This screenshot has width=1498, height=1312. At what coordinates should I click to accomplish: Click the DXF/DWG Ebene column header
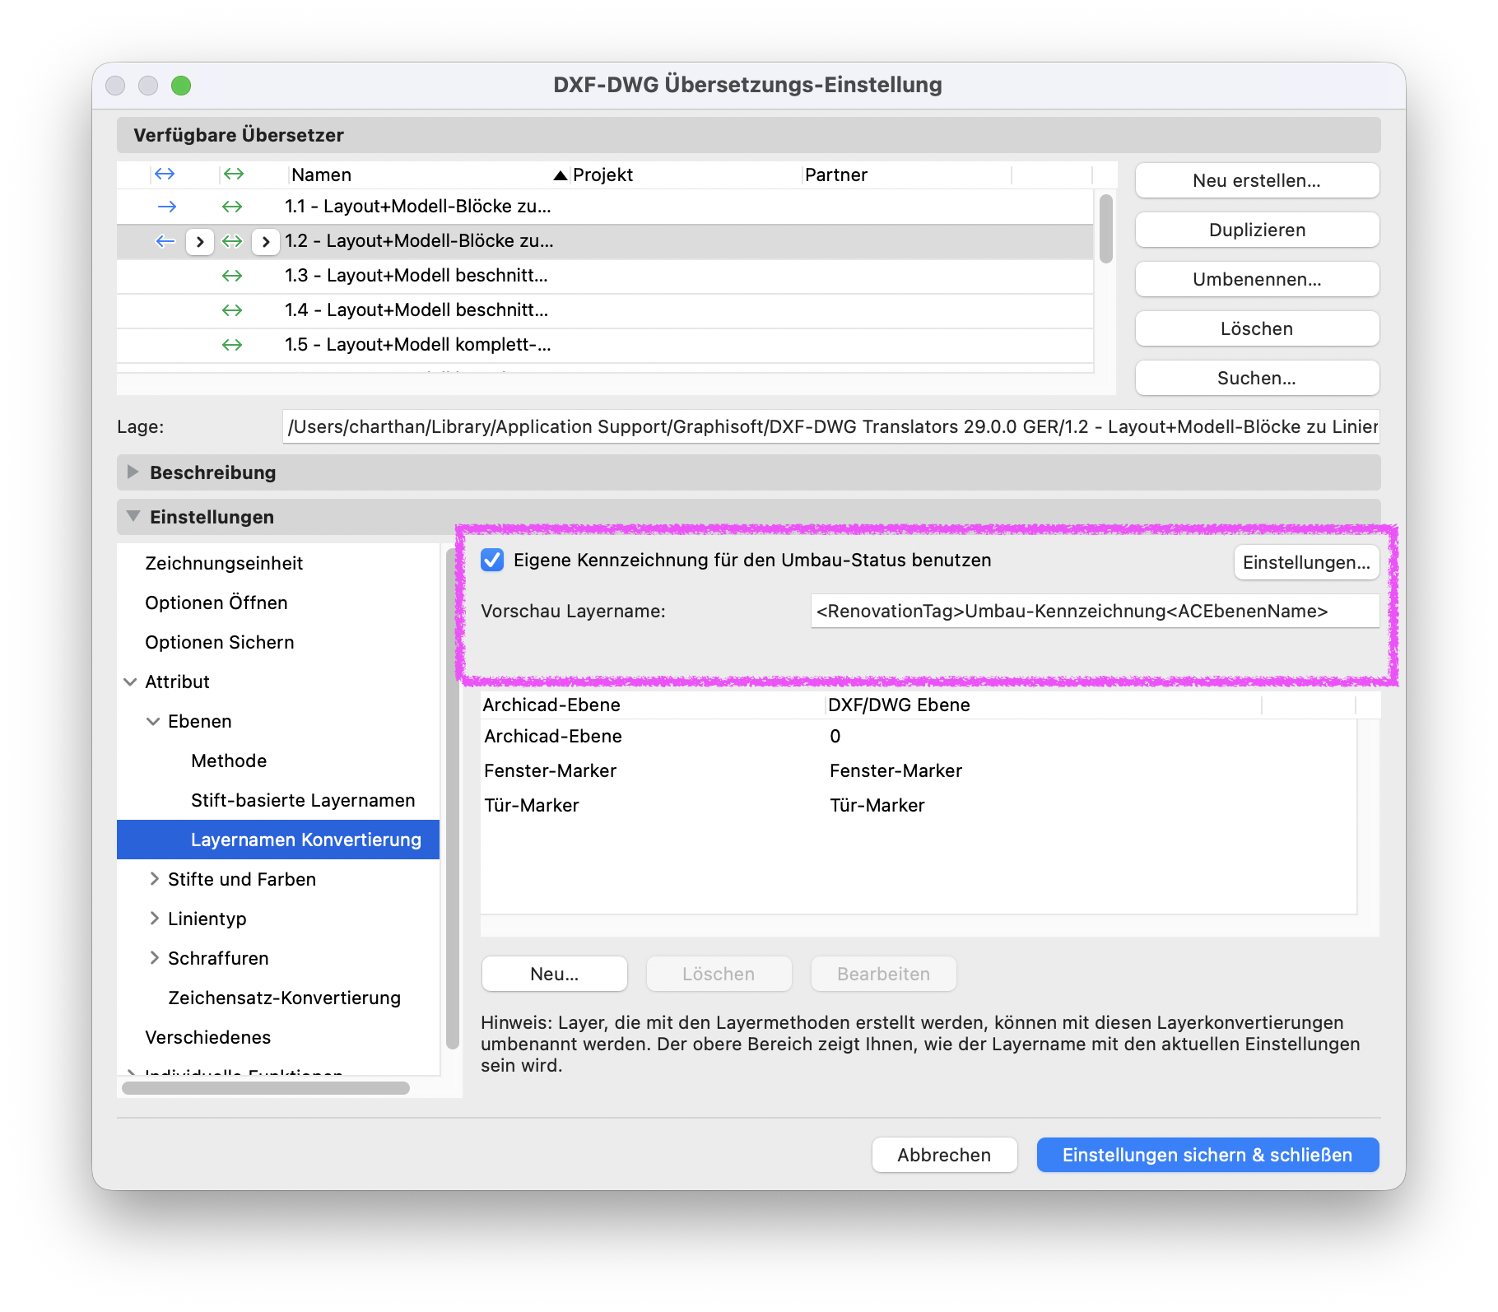tap(1044, 705)
